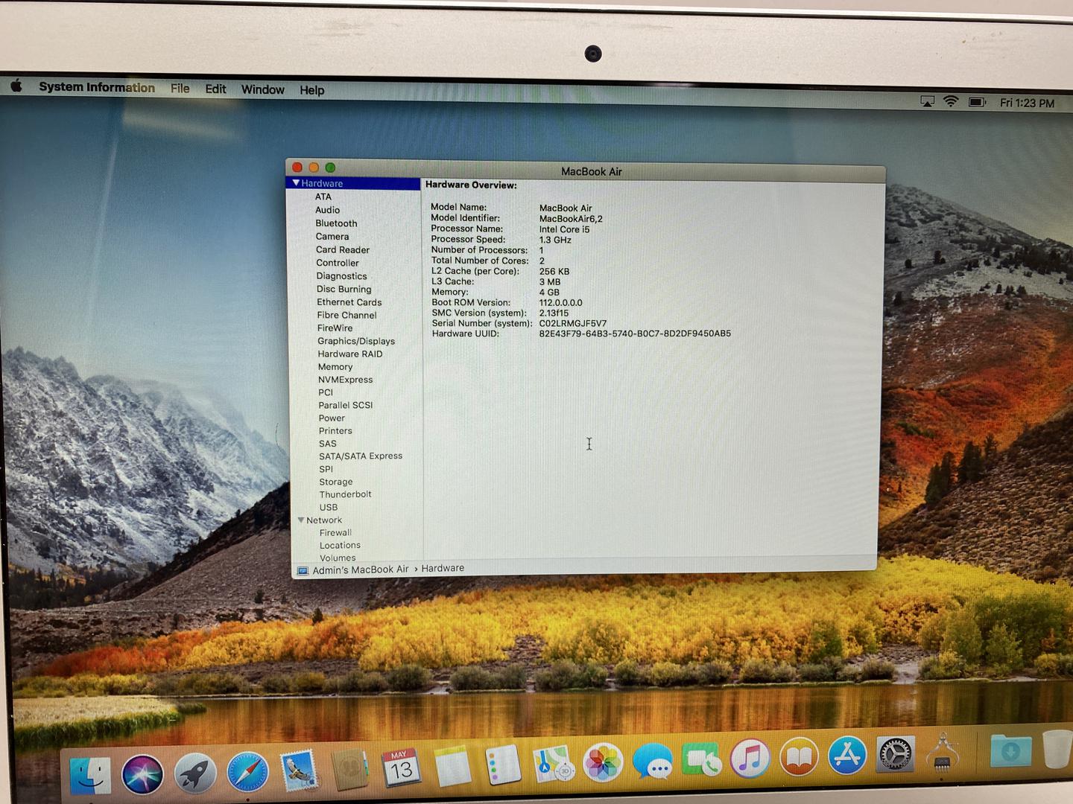Select Bluetooth in the sidebar

pos(336,223)
